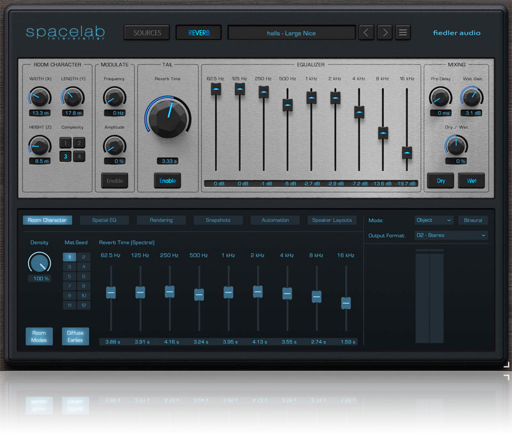Click the previous preset arrow icon
Image resolution: width=512 pixels, height=435 pixels.
tap(366, 33)
